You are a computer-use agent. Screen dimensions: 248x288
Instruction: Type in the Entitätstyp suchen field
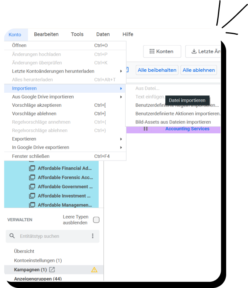coord(53,236)
